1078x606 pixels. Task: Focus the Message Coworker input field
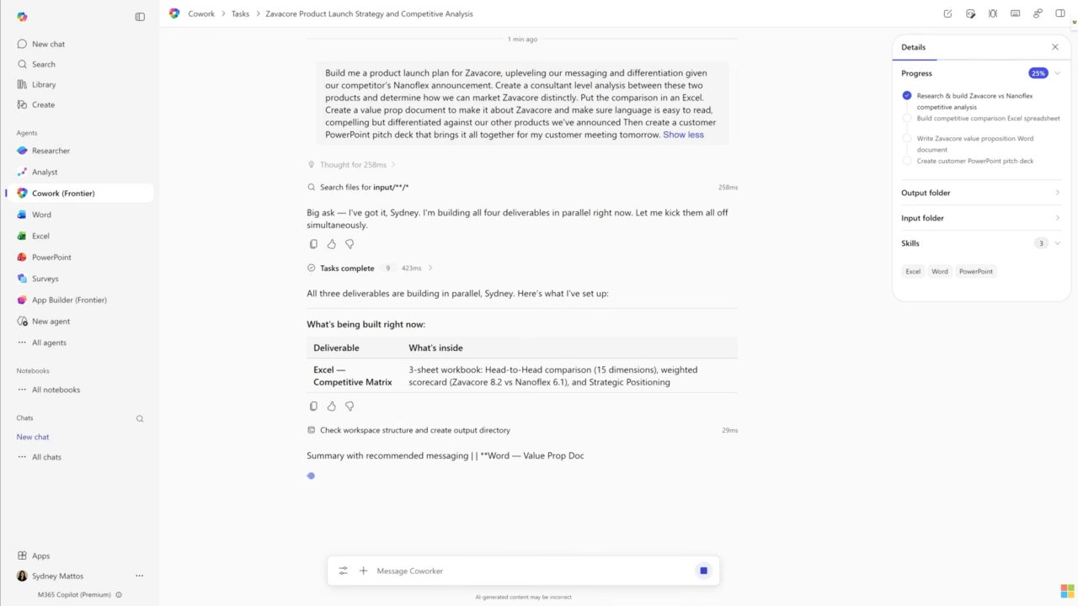(531, 571)
